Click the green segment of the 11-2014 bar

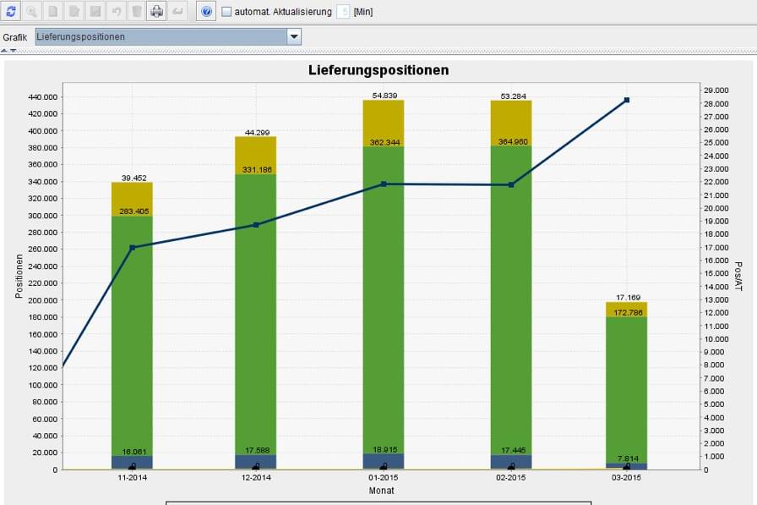tap(132, 338)
